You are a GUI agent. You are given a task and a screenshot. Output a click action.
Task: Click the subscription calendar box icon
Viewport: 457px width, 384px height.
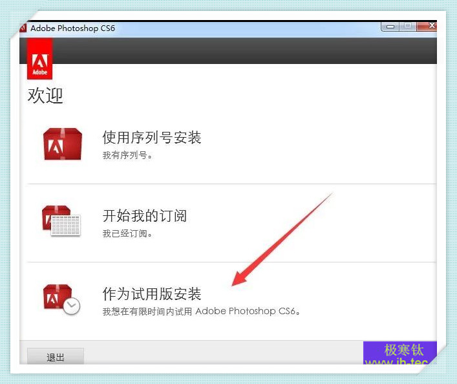click(x=61, y=220)
